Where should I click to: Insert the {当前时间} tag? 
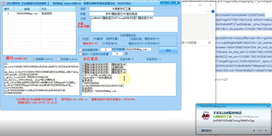coord(135,39)
